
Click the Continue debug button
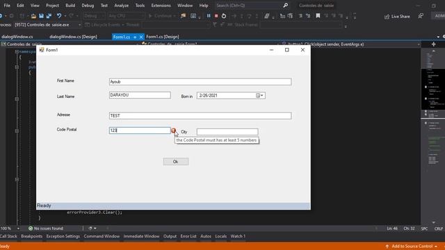161,16
